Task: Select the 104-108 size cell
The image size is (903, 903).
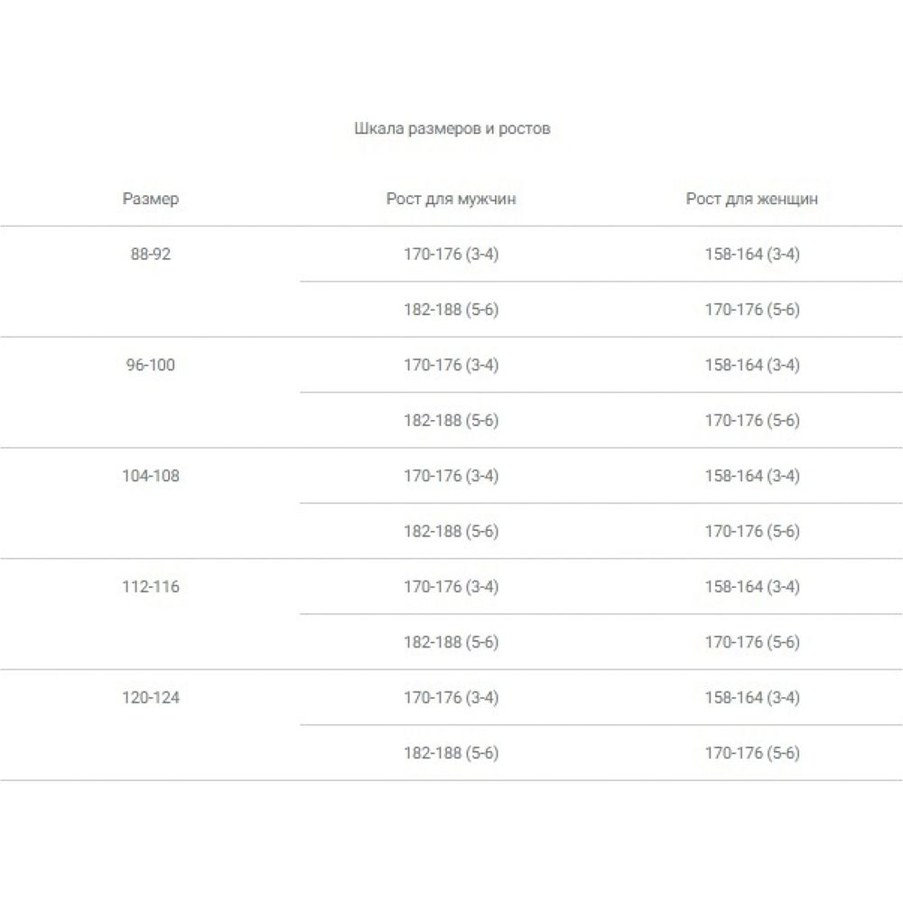Action: 150,476
